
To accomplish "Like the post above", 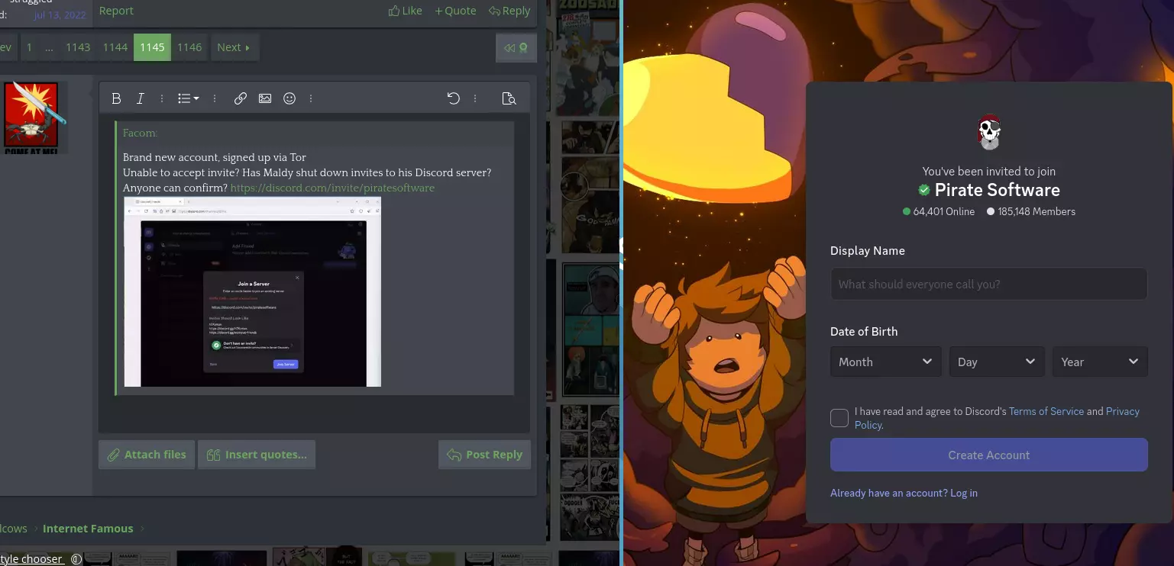I will [x=406, y=11].
